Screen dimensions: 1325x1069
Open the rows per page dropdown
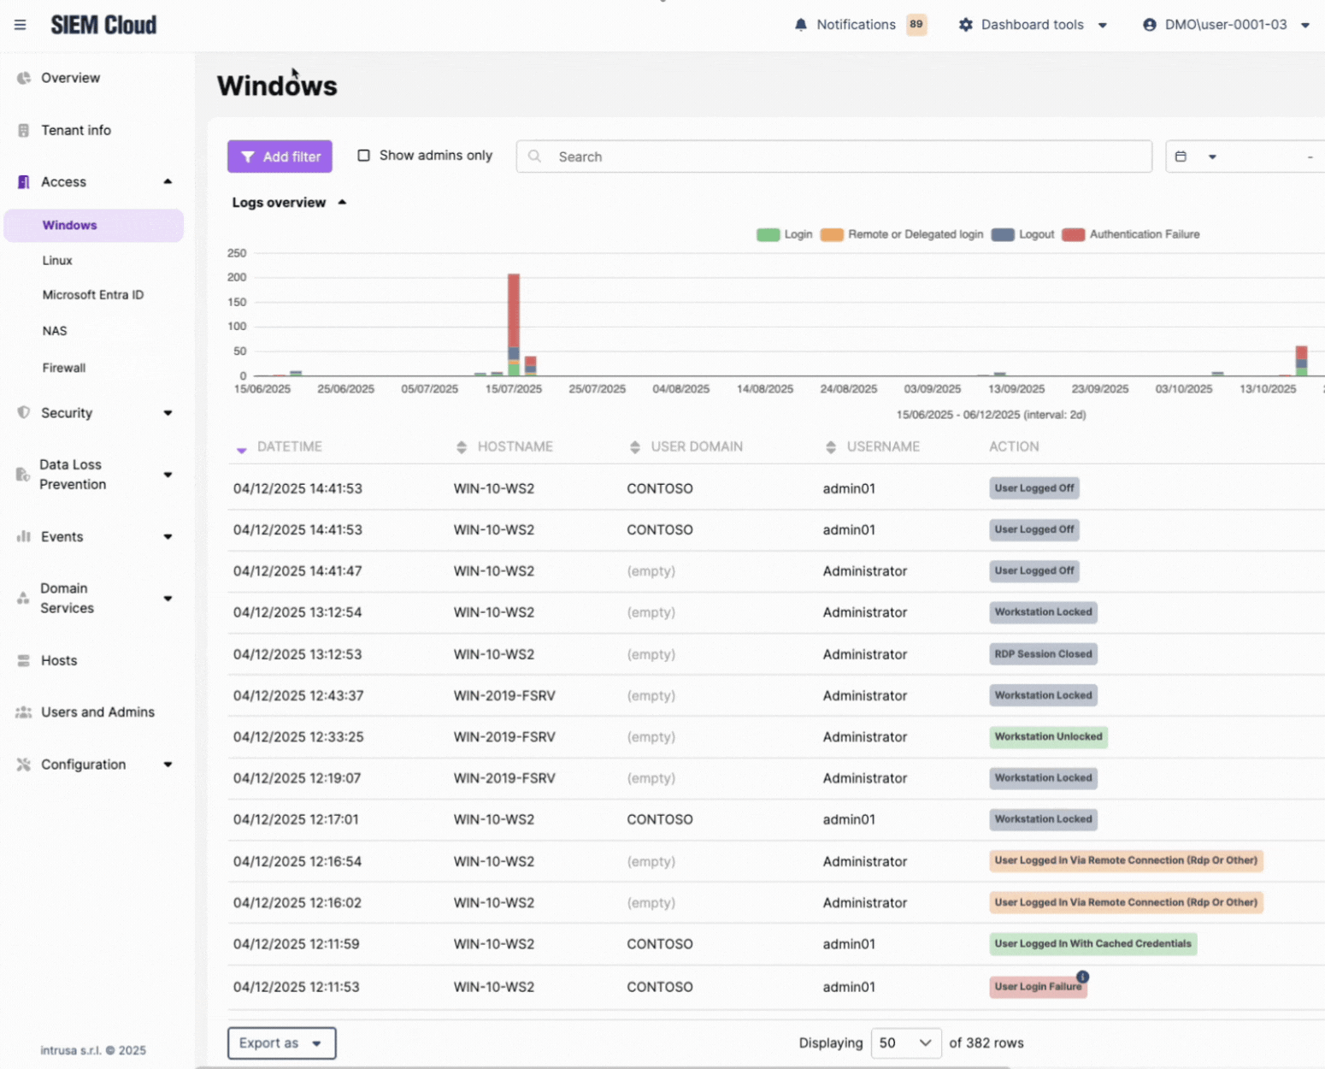905,1043
